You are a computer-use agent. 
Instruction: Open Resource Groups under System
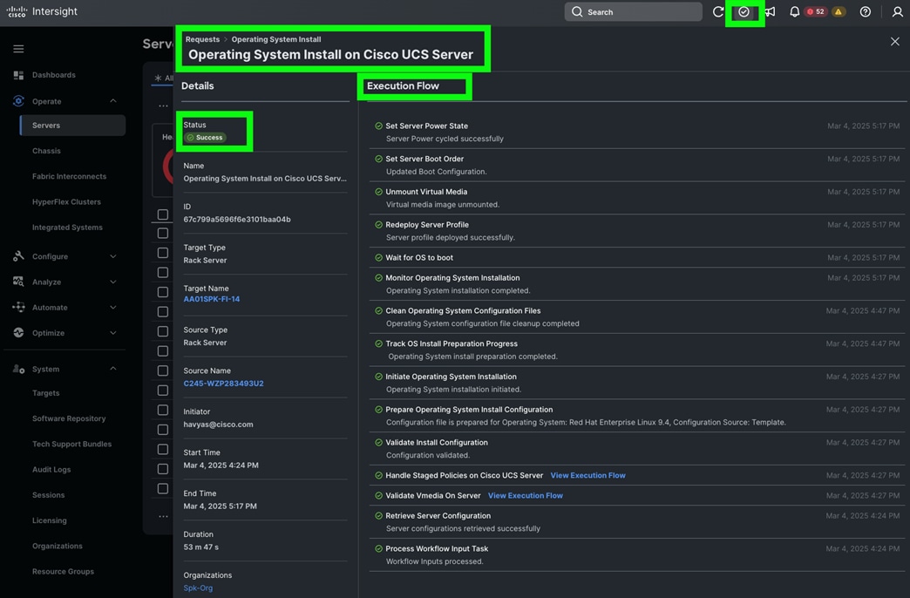point(63,572)
